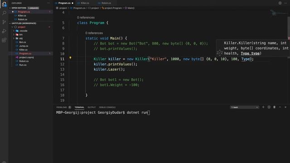Click line number 11 in the gutter
The image size is (290, 163).
click(62, 59)
